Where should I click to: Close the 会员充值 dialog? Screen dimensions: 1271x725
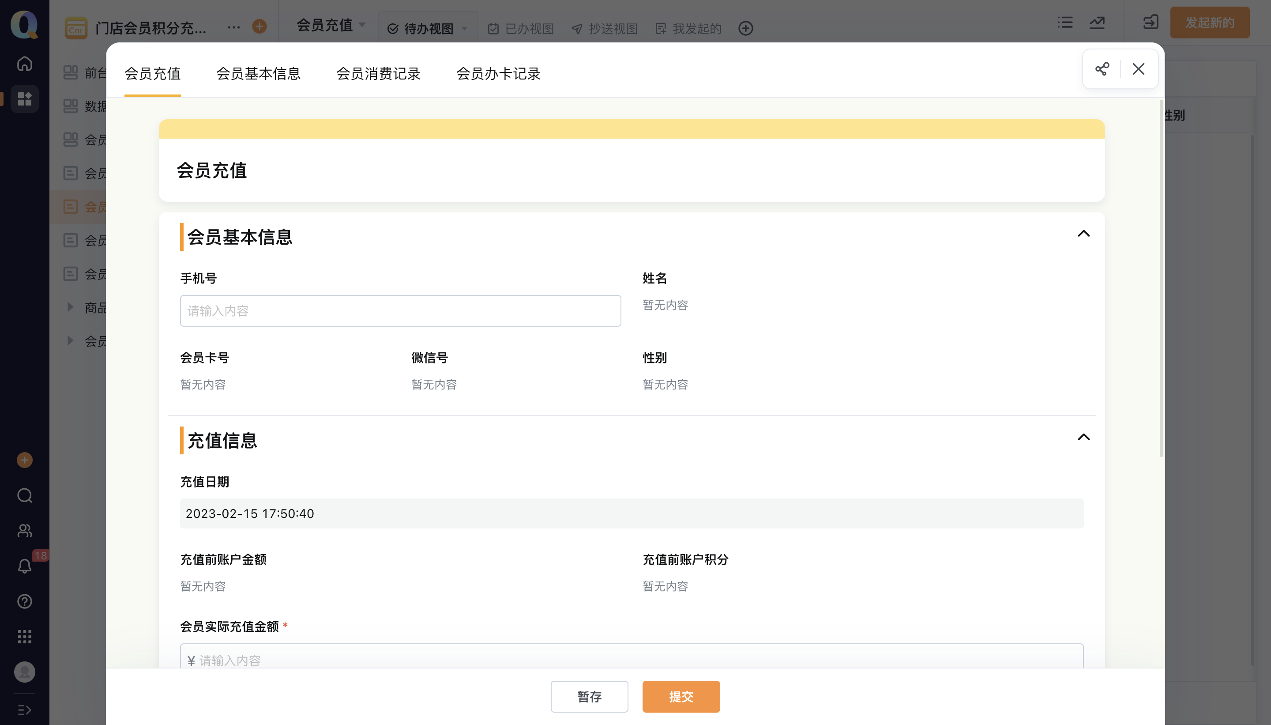point(1139,69)
